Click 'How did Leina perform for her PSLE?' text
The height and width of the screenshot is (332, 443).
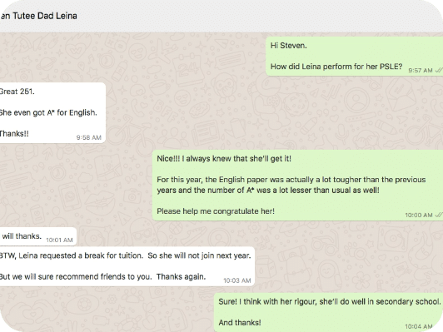pos(336,67)
